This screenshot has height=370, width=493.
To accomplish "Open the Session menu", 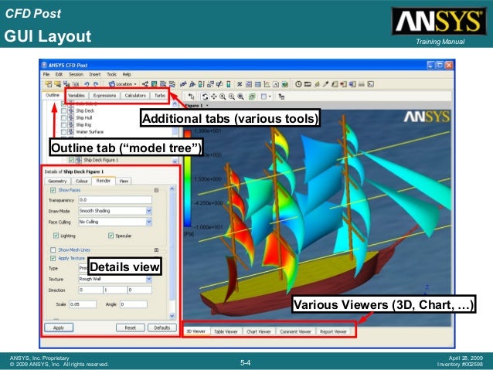I will coord(76,74).
